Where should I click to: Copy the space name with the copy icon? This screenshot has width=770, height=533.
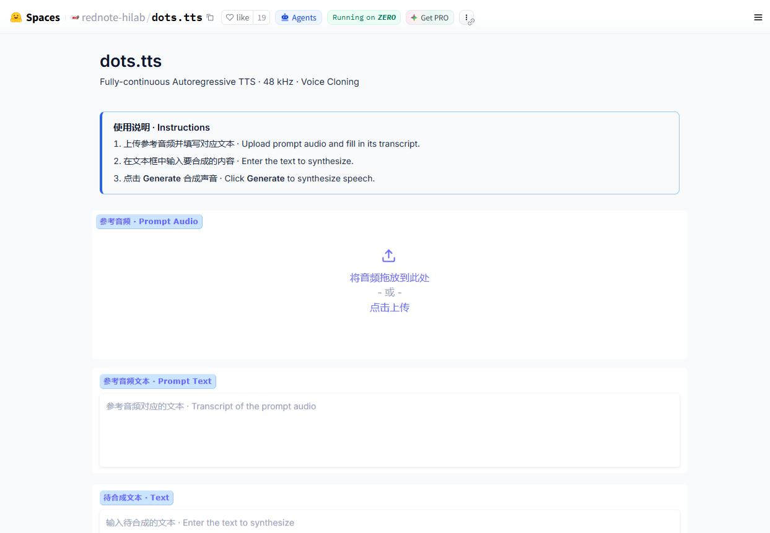pos(210,17)
